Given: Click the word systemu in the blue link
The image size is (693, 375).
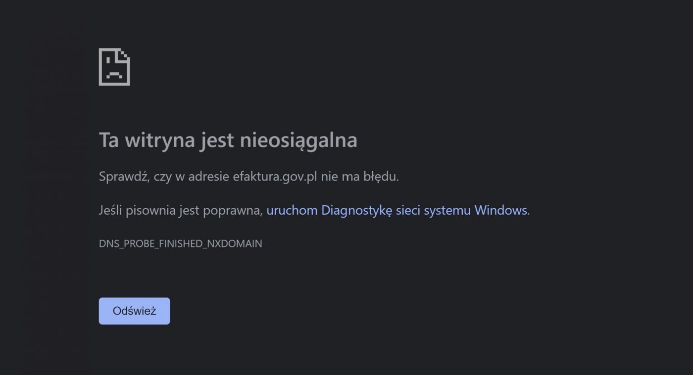Looking at the screenshot, I should click(x=447, y=210).
